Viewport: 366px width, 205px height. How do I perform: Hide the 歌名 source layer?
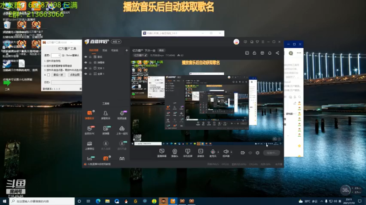[x=86, y=56]
